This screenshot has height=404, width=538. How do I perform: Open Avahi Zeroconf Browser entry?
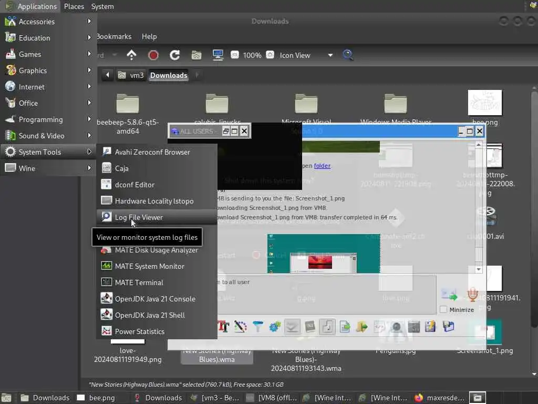157,152
